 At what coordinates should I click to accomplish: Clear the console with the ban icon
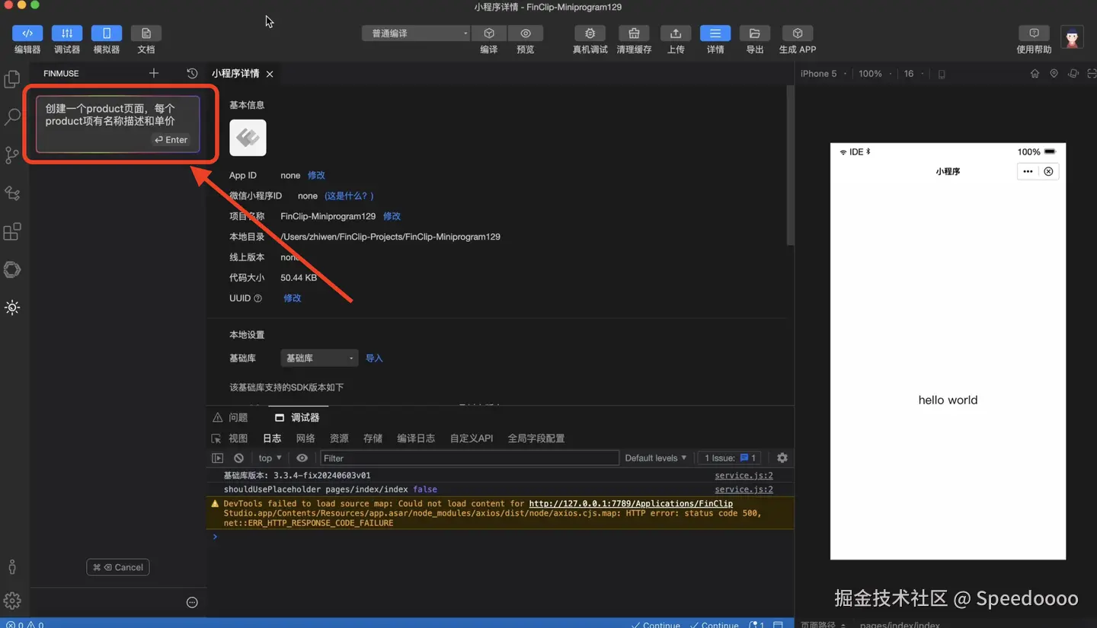point(239,457)
